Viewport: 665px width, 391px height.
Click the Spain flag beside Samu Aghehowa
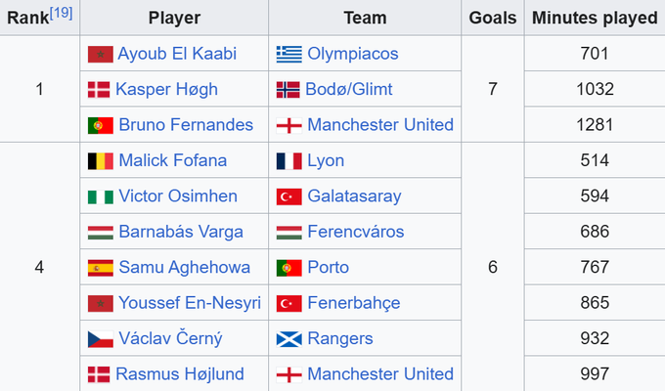tap(101, 268)
